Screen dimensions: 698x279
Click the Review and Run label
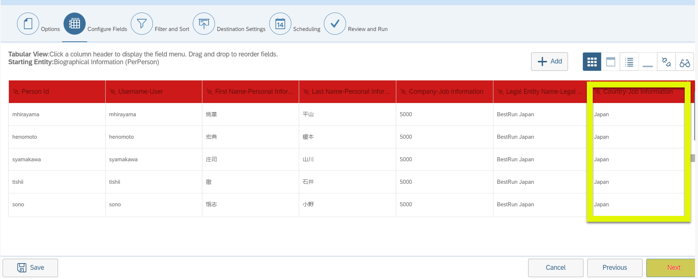[368, 29]
